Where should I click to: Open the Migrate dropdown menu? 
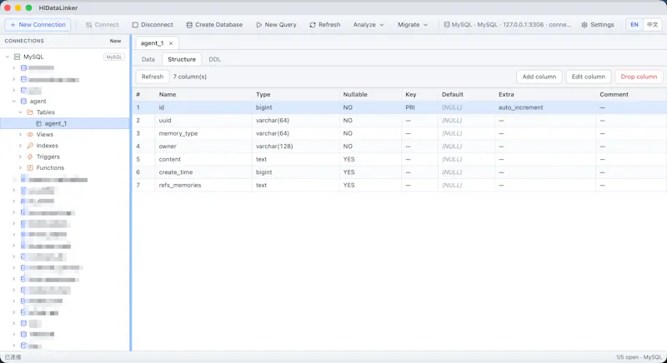413,25
